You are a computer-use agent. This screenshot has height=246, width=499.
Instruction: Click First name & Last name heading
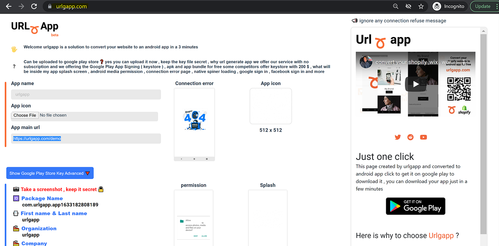(54, 213)
